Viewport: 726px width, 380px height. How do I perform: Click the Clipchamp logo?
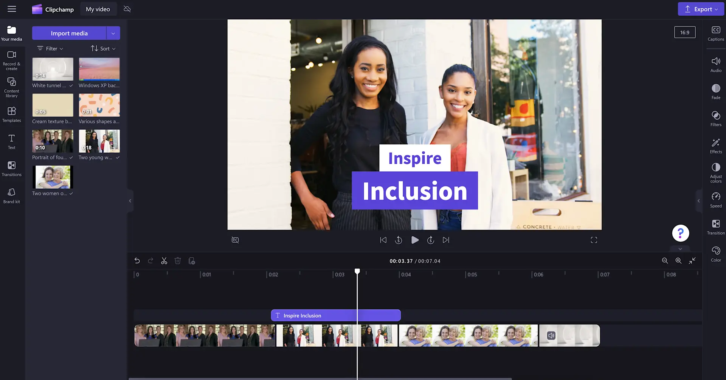pos(53,9)
